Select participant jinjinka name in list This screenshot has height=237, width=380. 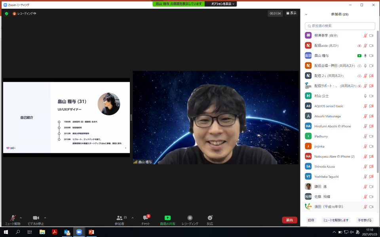point(319,147)
